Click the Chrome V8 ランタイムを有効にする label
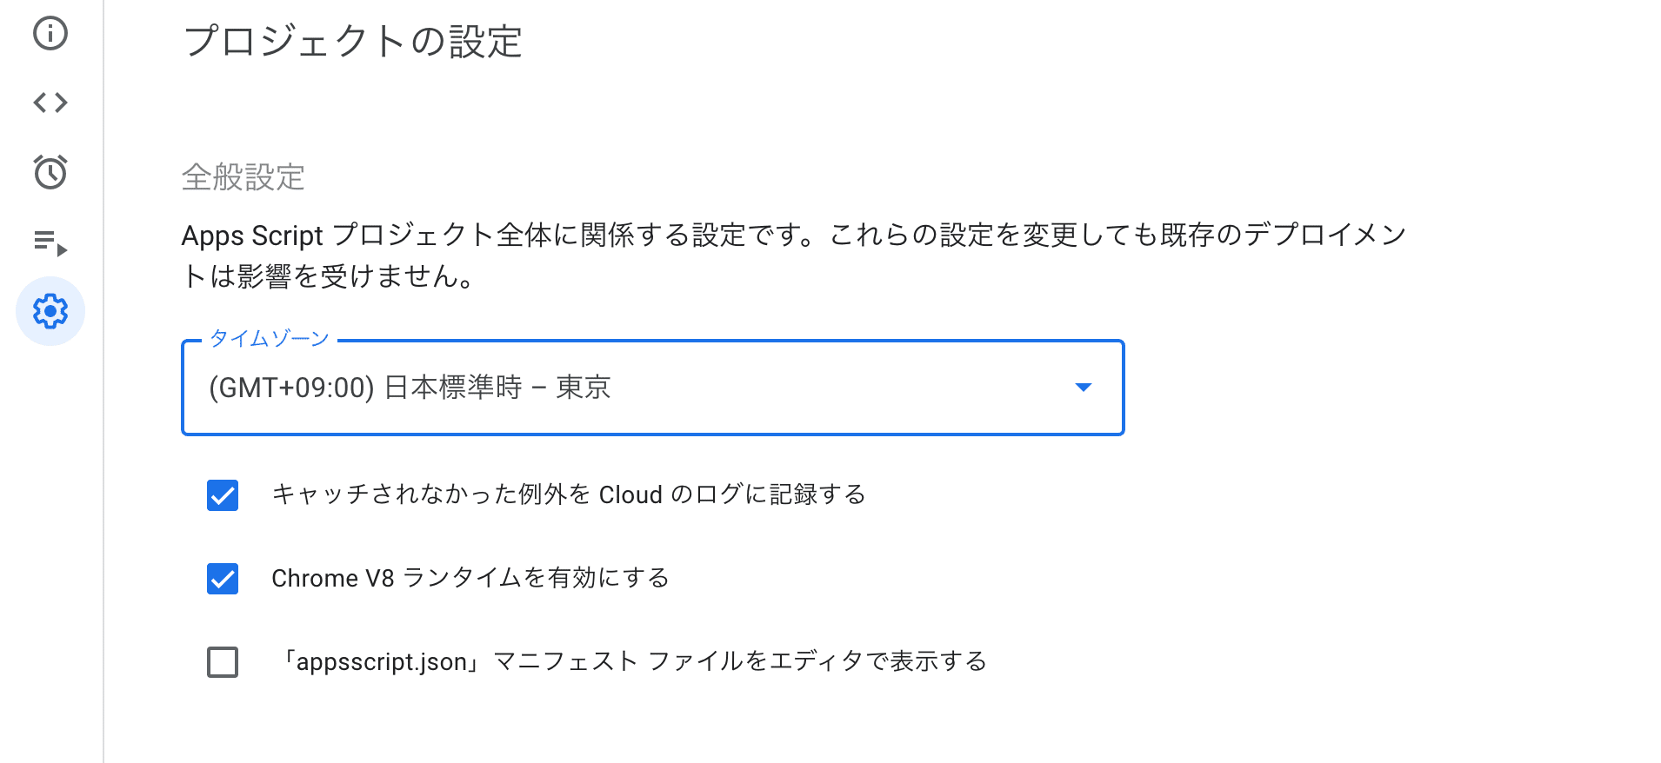 point(470,579)
